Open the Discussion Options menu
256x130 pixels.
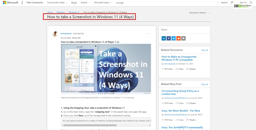[x=198, y=13]
